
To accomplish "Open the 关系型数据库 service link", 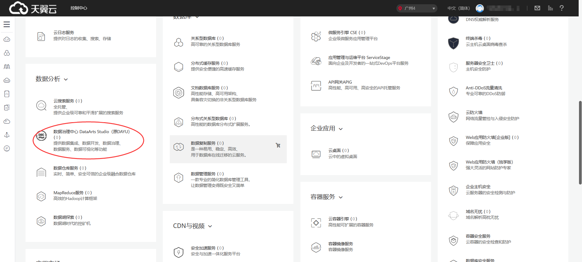I will [203, 38].
